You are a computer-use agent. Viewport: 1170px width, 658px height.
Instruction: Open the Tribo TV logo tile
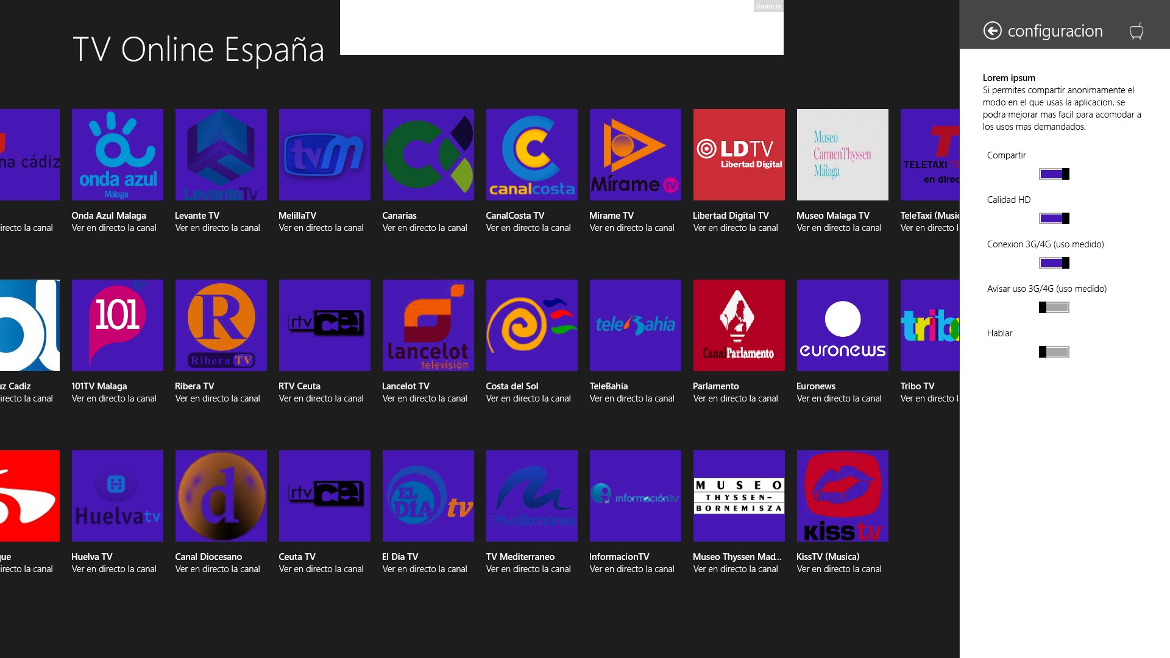coord(930,325)
